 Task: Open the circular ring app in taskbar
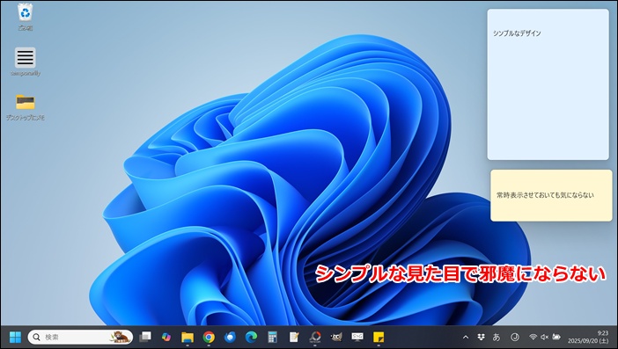[x=315, y=337]
